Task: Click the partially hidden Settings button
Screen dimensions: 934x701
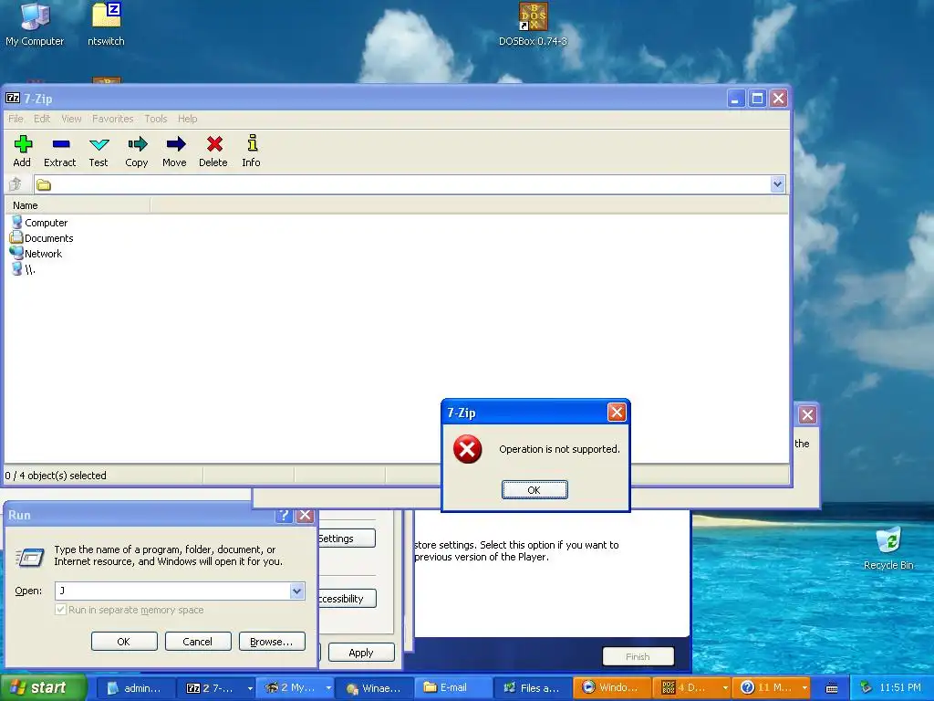Action: [348, 539]
